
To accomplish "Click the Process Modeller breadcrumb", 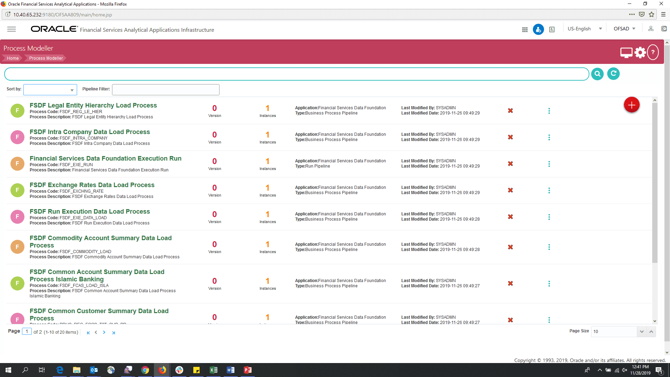I will pos(46,58).
